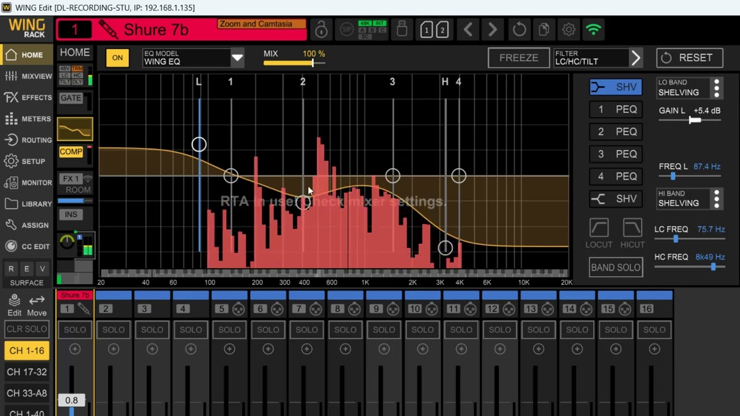Screen dimensions: 740x416
Task: Adjust the GAIN L slider
Action: (x=690, y=120)
